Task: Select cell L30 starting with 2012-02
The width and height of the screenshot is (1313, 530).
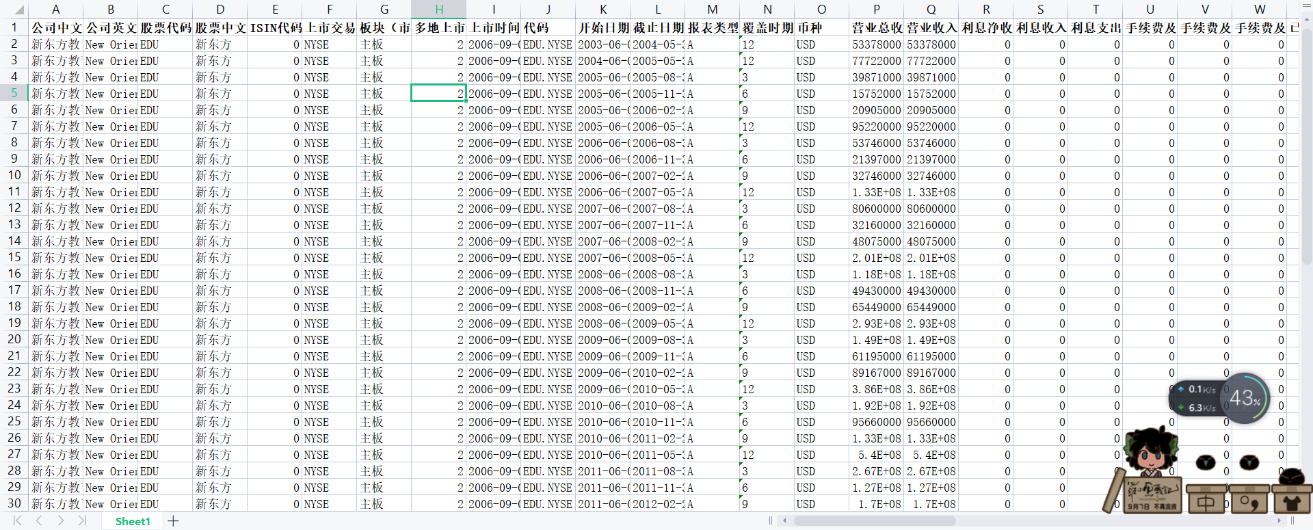Action: pos(658,503)
